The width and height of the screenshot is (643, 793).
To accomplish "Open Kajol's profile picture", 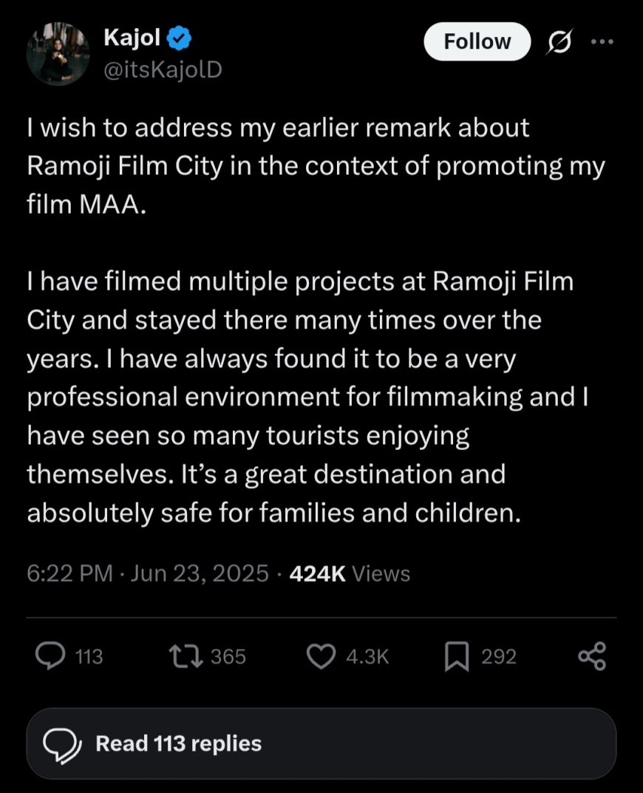I will point(58,53).
